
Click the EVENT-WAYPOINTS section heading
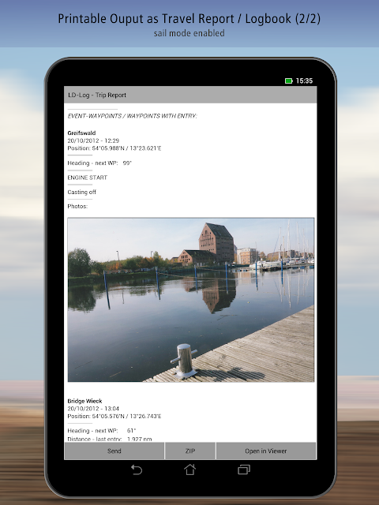[132, 116]
